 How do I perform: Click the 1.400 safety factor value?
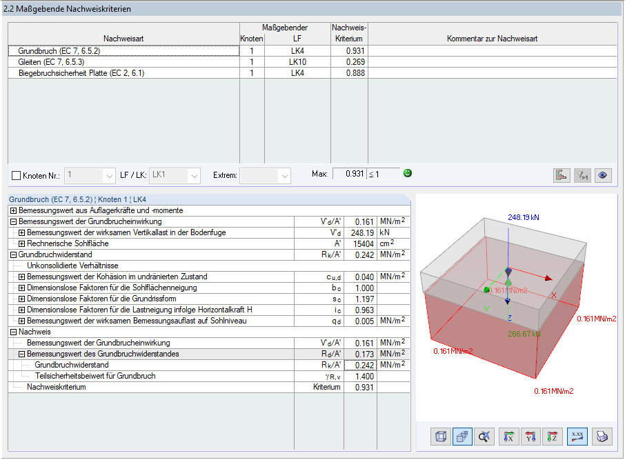point(360,377)
